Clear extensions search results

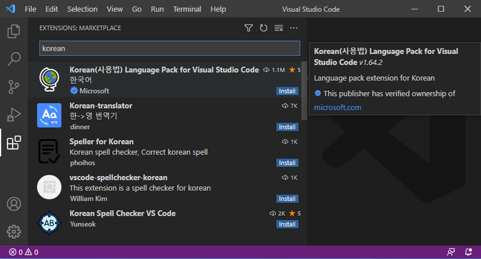279,28
